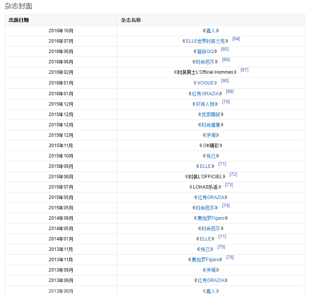311x295 pixels.
Task: Select the 环球人物 magazine link
Action: coord(205,104)
